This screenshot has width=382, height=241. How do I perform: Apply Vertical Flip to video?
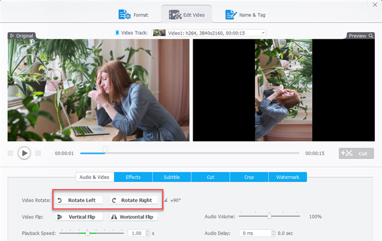[80, 216]
